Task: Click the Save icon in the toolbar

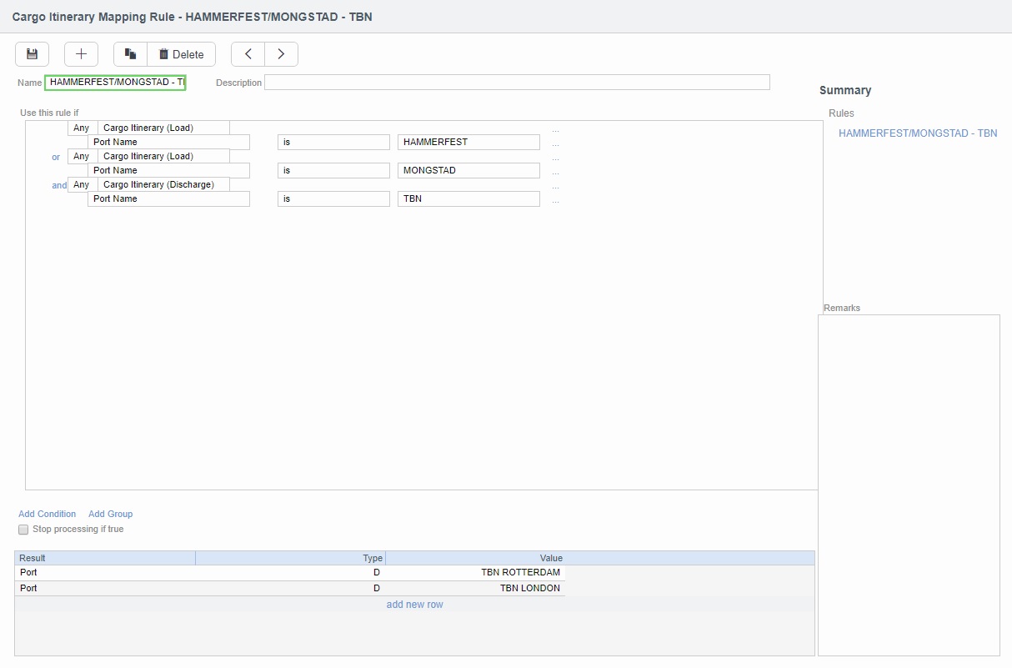Action: click(32, 53)
